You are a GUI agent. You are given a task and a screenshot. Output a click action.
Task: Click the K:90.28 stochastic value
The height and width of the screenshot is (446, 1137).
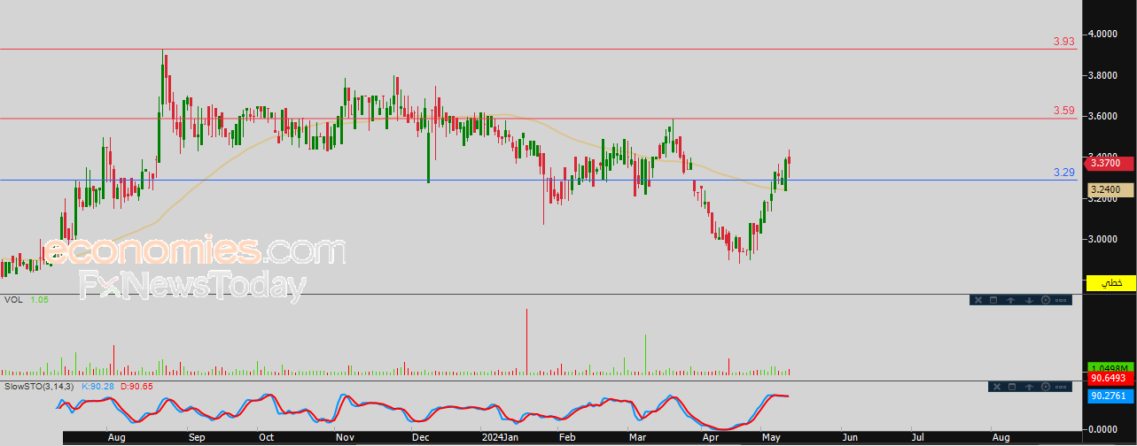click(97, 387)
